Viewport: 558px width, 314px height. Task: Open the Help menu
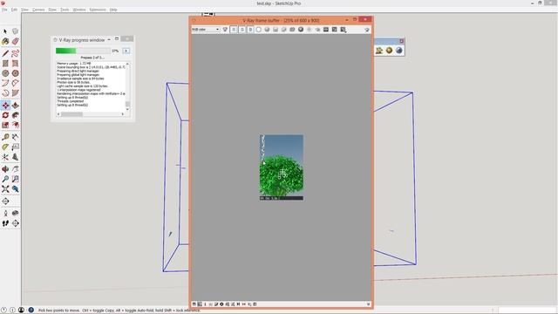(x=113, y=10)
